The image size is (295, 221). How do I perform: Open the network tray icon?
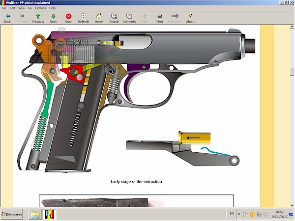[259, 214]
